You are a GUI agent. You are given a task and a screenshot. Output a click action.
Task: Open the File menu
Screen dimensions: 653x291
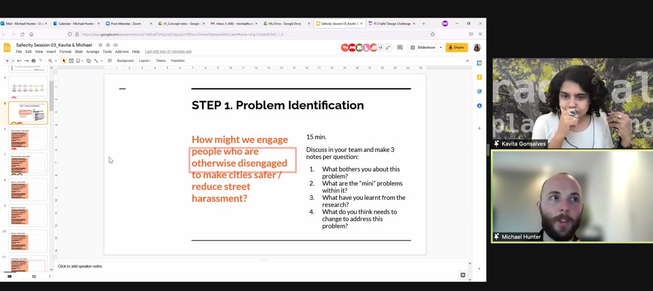(19, 52)
